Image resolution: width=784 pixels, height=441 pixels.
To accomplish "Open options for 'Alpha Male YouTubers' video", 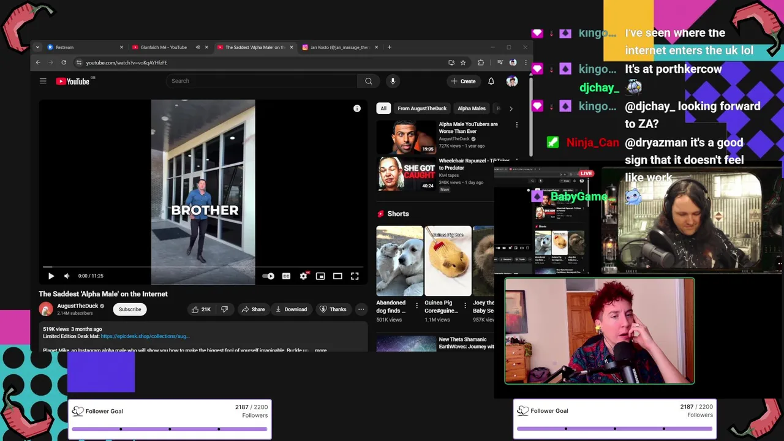I will (x=516, y=125).
